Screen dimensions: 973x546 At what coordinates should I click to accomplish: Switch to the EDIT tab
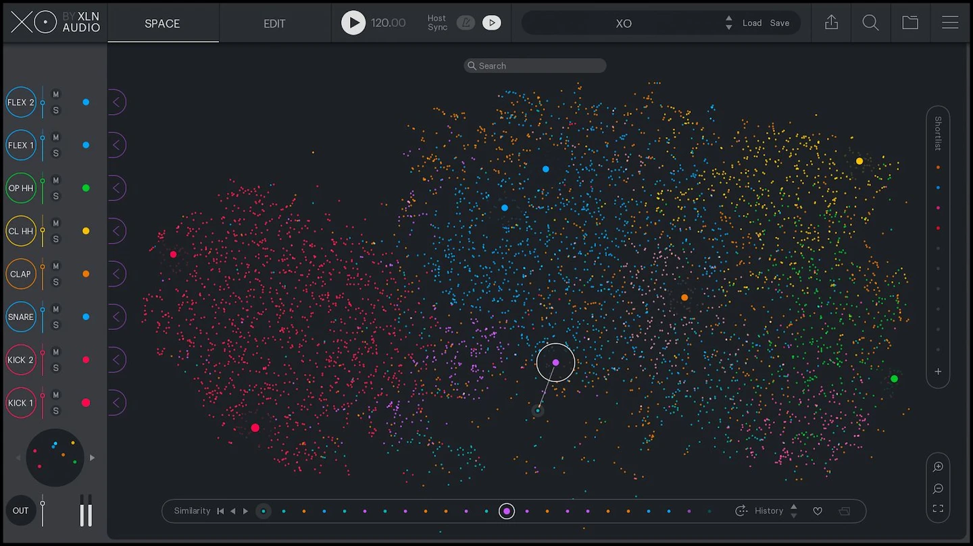point(274,23)
